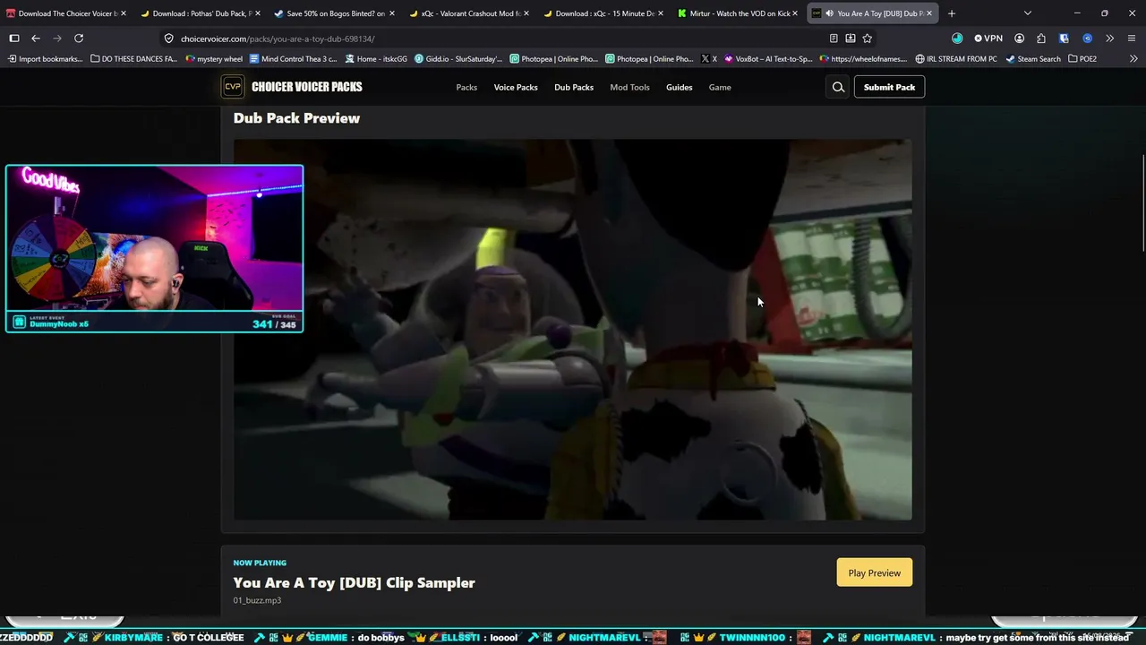The width and height of the screenshot is (1146, 645).
Task: Open Mind Control Thea 3 bookmark
Action: (x=294, y=59)
